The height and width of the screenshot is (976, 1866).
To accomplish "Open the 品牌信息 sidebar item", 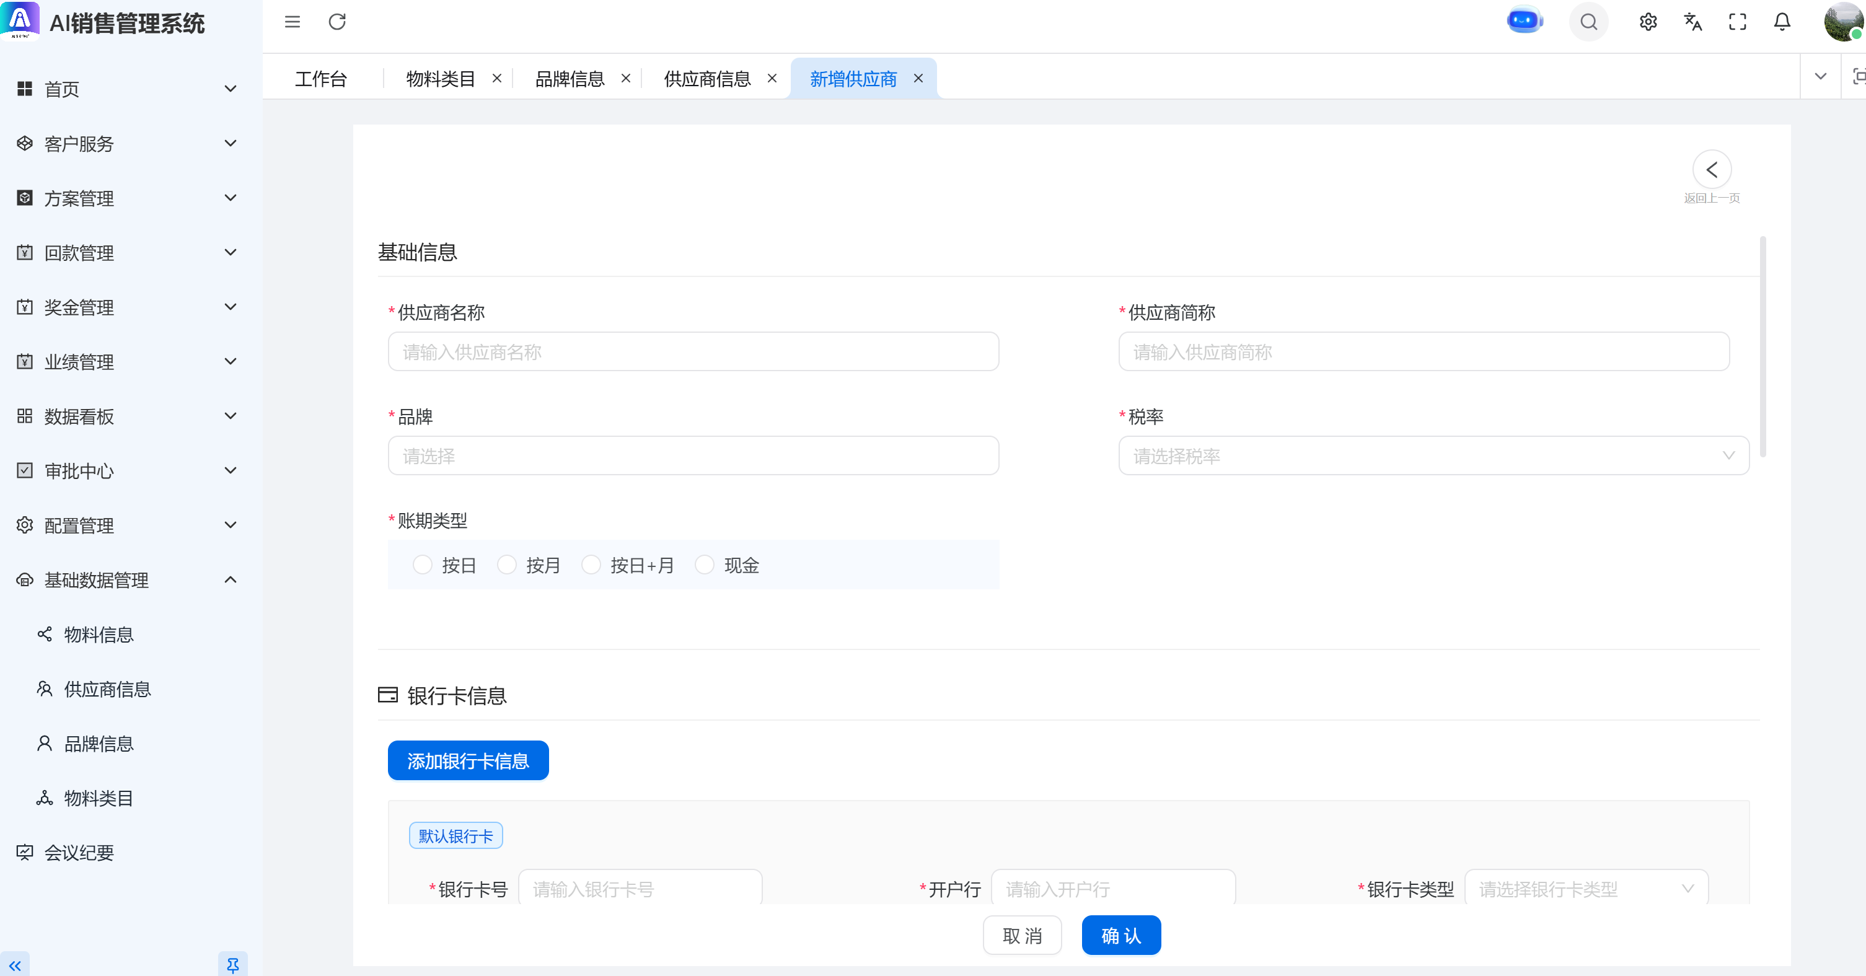I will 99,744.
